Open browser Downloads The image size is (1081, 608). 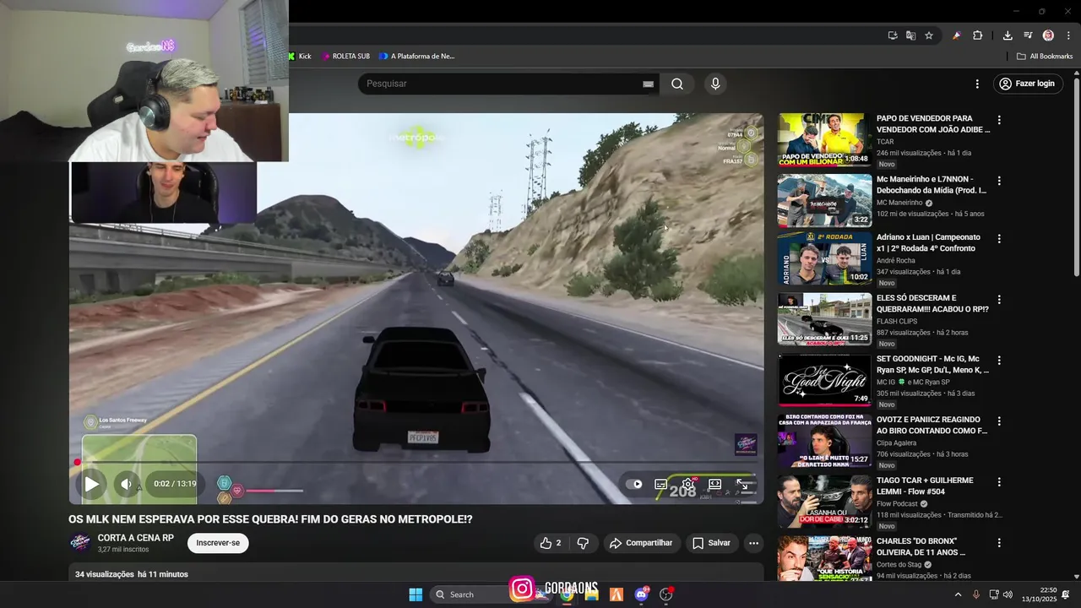pyautogui.click(x=1008, y=35)
